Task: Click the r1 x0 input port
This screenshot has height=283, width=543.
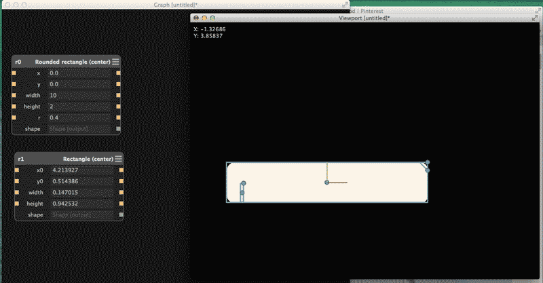Action: 16,170
